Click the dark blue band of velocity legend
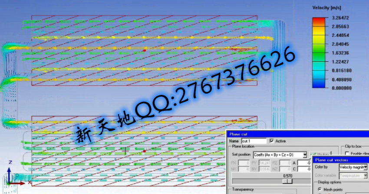The width and height of the screenshot is (369, 194). pos(319,84)
